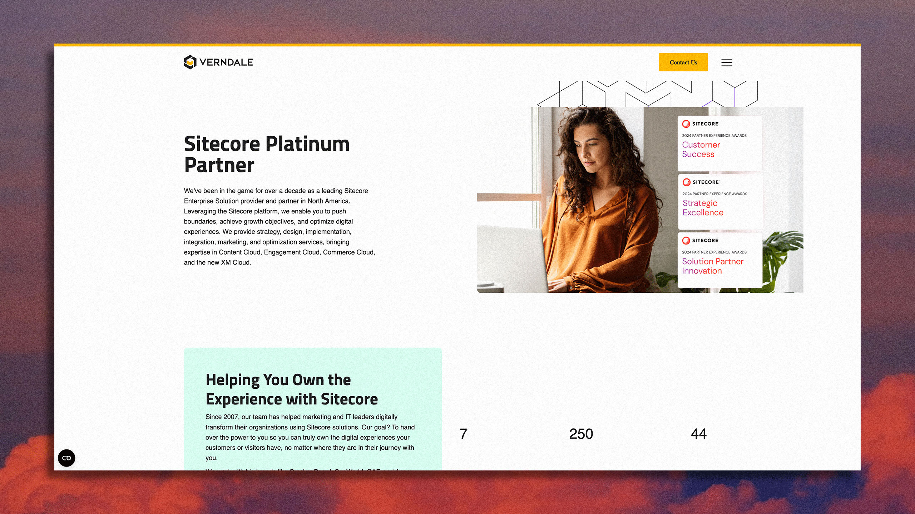The width and height of the screenshot is (915, 514).
Task: Select the Customer Success award card
Action: coord(720,143)
